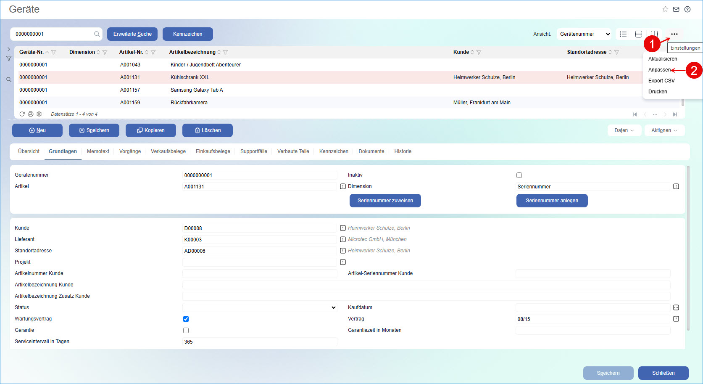
Task: Switch to list view layout icon
Action: pos(623,34)
